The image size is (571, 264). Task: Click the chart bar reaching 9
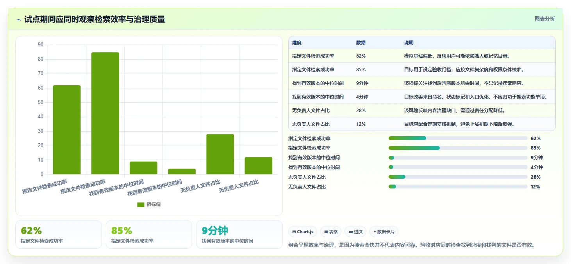coord(143,168)
